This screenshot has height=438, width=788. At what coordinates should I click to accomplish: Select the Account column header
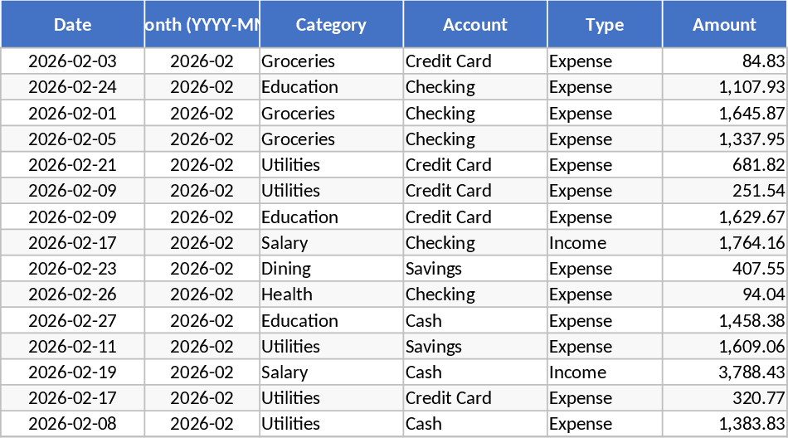(x=475, y=25)
